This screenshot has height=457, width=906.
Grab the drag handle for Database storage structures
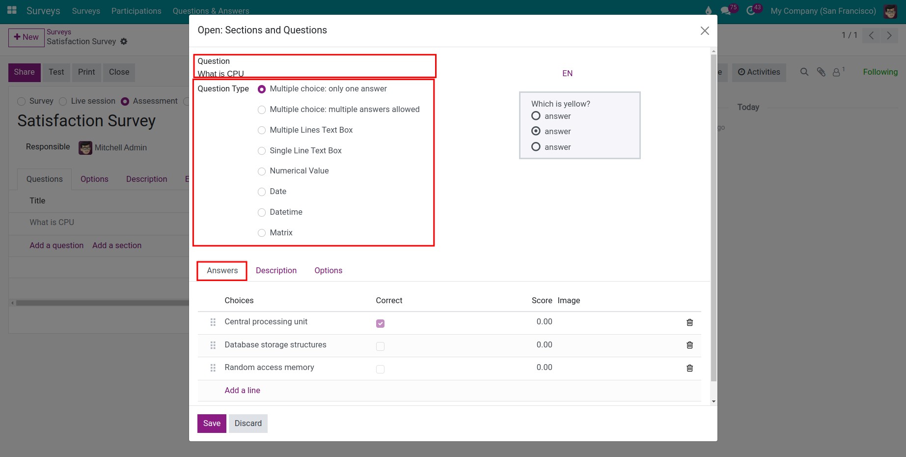213,345
